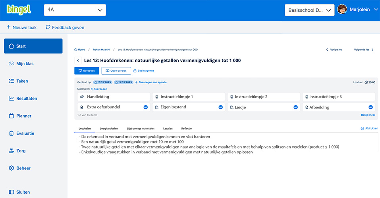Create a Nieuwe taak

click(21, 27)
